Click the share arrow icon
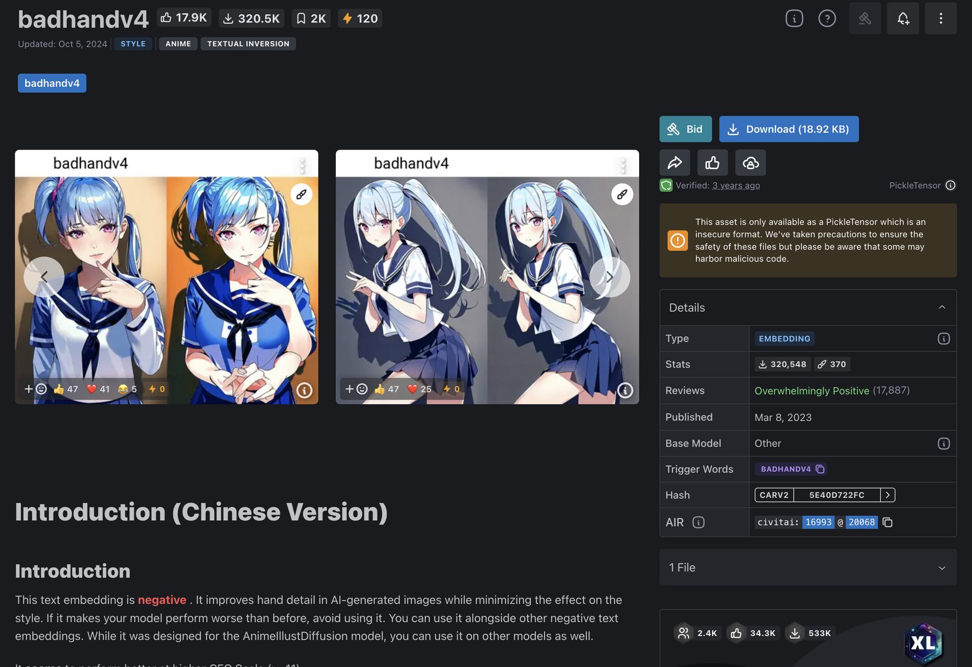This screenshot has height=667, width=972. click(x=675, y=163)
